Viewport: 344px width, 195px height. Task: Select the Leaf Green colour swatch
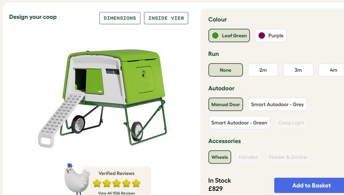pyautogui.click(x=229, y=35)
